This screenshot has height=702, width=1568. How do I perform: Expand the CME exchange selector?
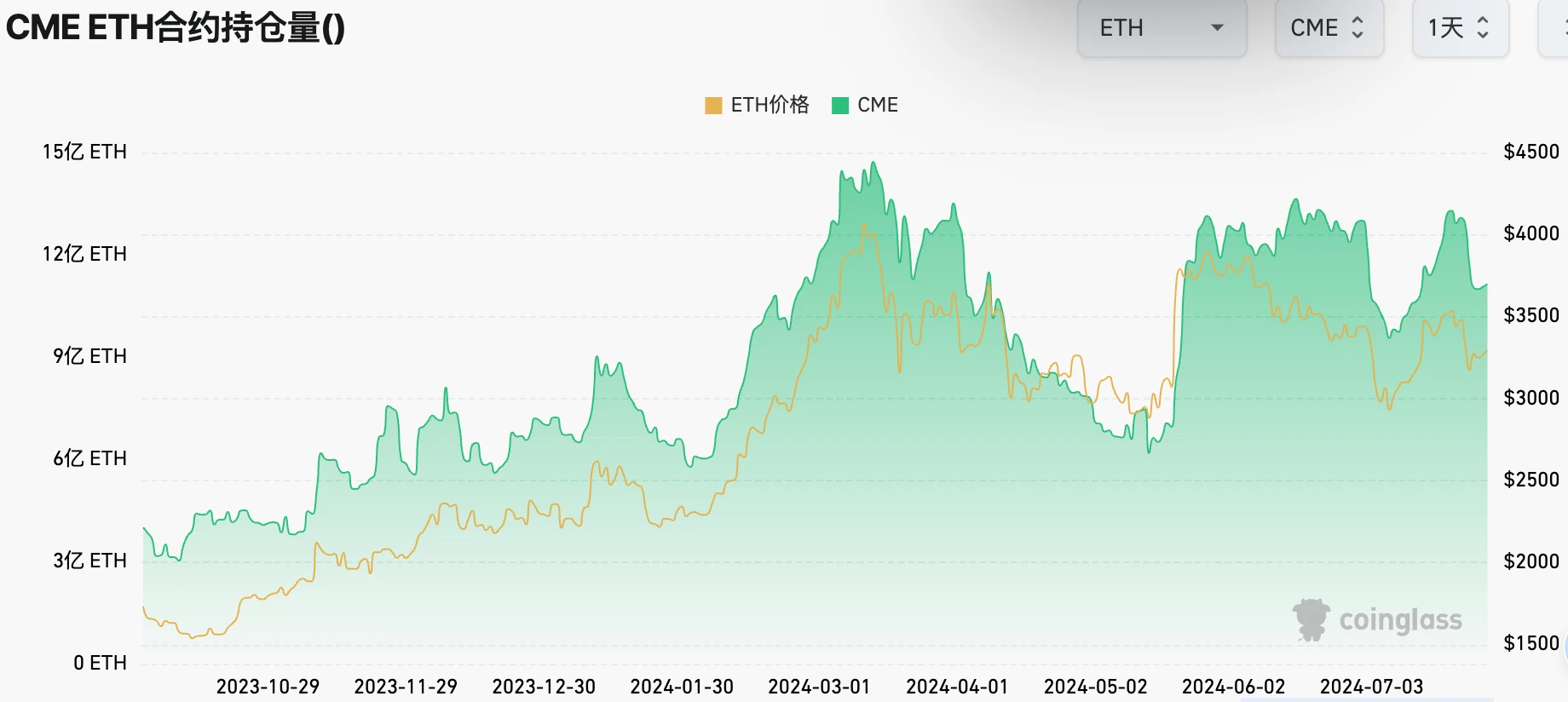coord(1328,28)
